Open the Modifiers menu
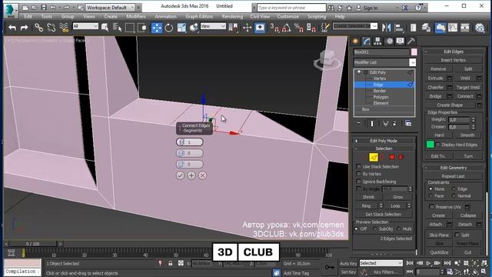Screen dimensions: 492x277 click(136, 16)
